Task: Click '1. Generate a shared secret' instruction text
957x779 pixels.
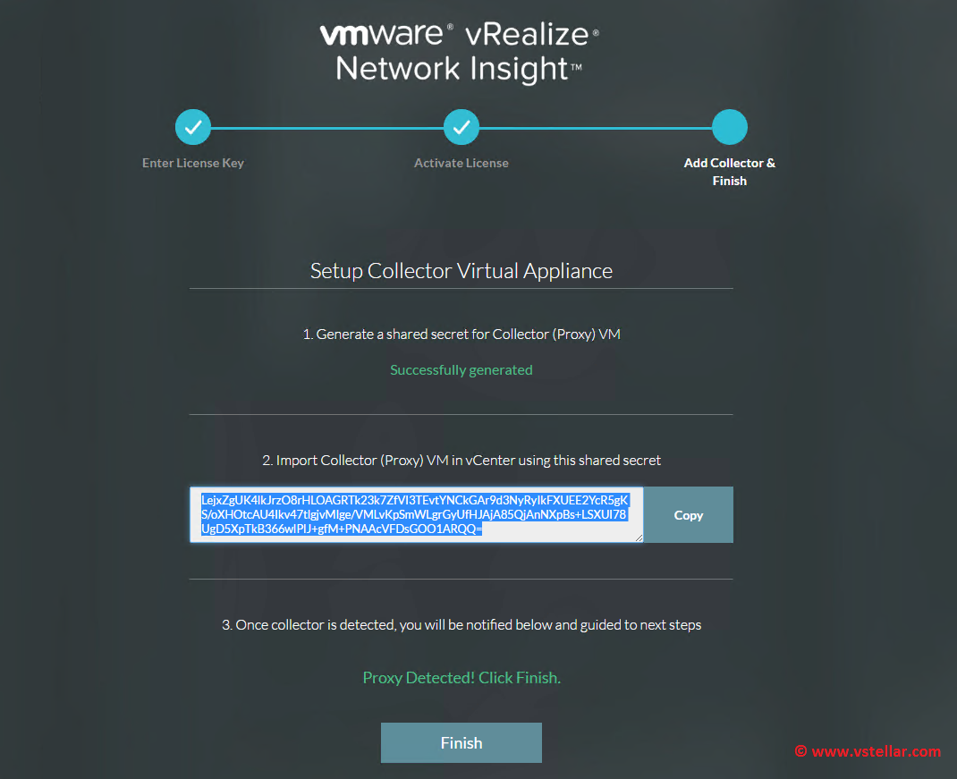Action: click(462, 334)
